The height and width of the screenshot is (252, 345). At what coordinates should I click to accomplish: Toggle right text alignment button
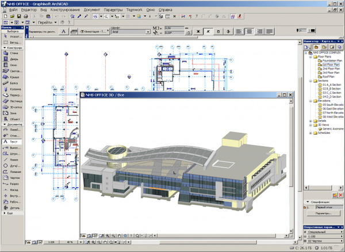(259, 32)
